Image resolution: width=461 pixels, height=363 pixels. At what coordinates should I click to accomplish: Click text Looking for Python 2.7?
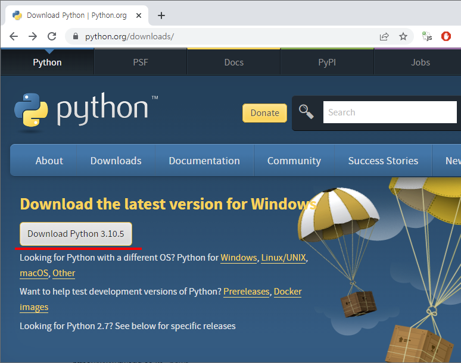coord(67,326)
